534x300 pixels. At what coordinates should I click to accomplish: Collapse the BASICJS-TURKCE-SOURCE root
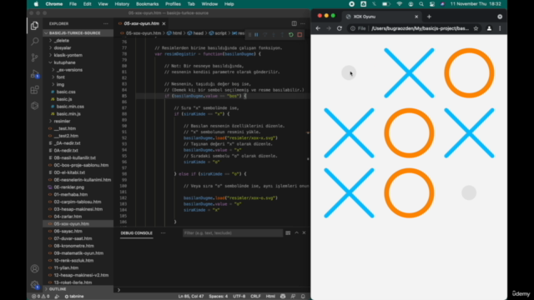[74, 33]
